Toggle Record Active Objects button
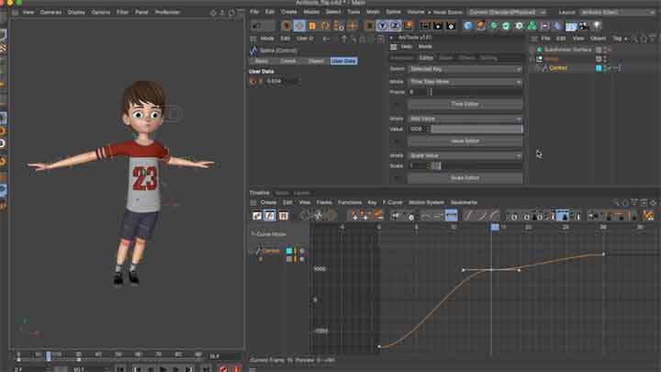The image size is (661, 372). tap(223, 369)
